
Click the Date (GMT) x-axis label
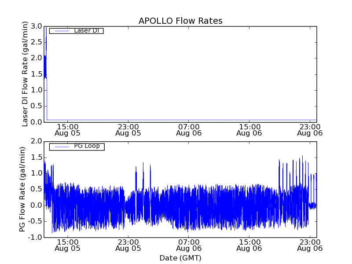180,258
